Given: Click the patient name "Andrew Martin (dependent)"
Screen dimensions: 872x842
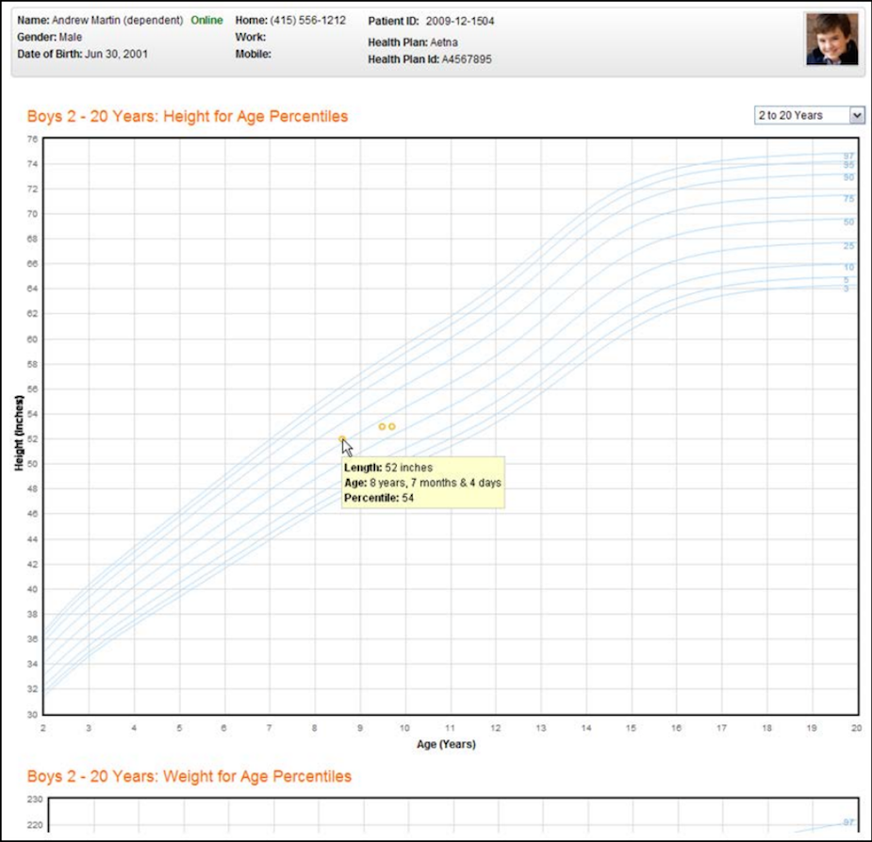Looking at the screenshot, I should pyautogui.click(x=117, y=20).
